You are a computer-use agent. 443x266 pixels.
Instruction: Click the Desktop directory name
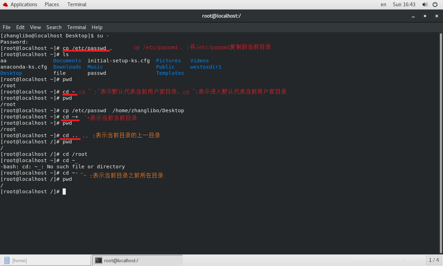[x=11, y=73]
